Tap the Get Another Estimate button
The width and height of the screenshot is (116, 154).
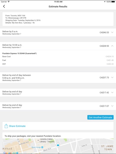100,117
